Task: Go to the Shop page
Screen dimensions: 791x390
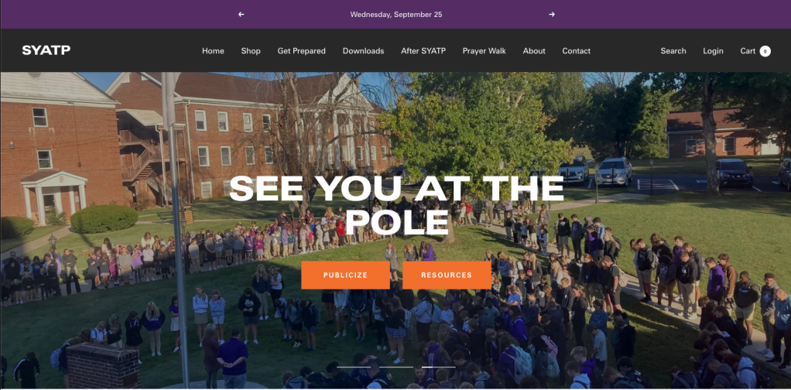Action: click(x=251, y=51)
